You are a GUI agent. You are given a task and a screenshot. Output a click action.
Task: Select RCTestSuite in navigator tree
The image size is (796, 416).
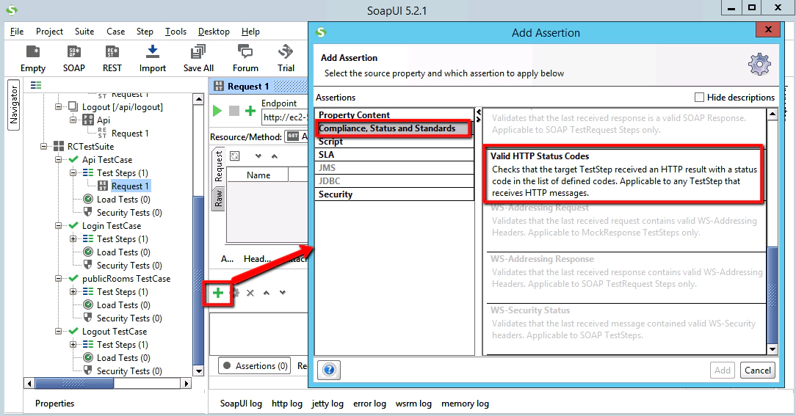(x=90, y=147)
